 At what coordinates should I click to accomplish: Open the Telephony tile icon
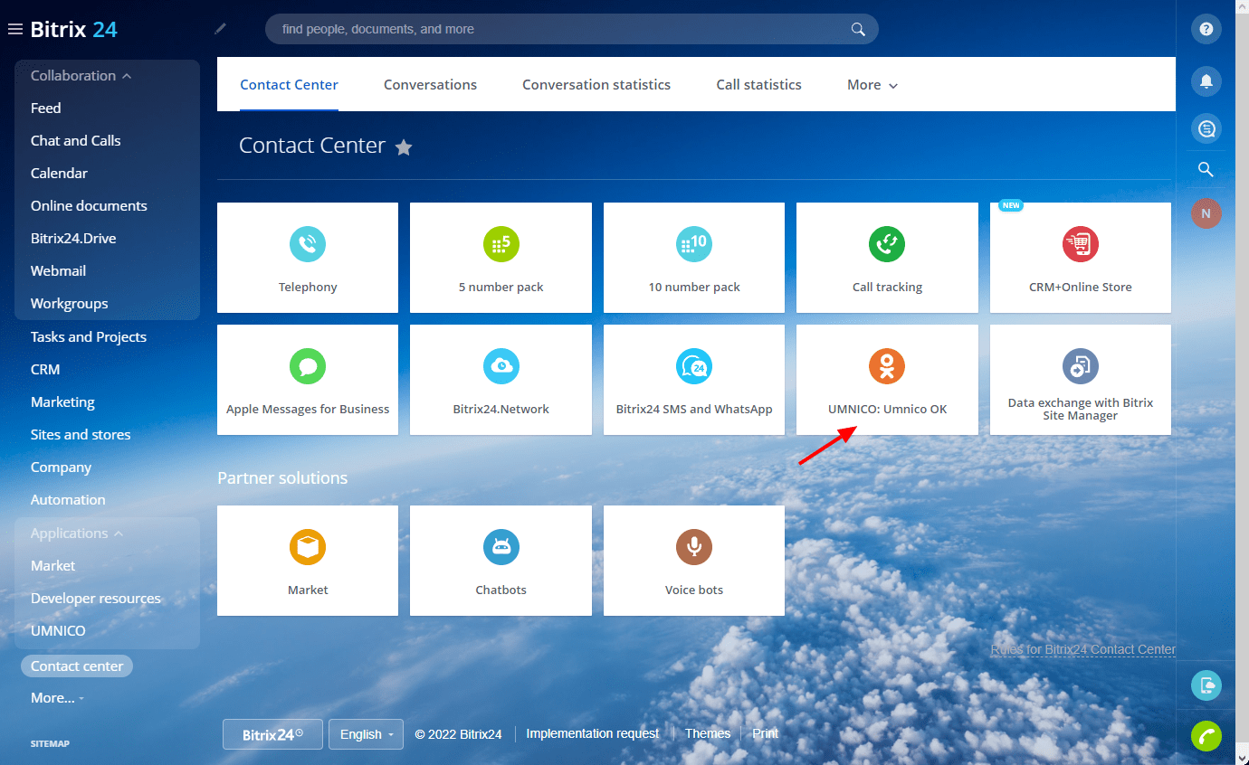pyautogui.click(x=308, y=244)
